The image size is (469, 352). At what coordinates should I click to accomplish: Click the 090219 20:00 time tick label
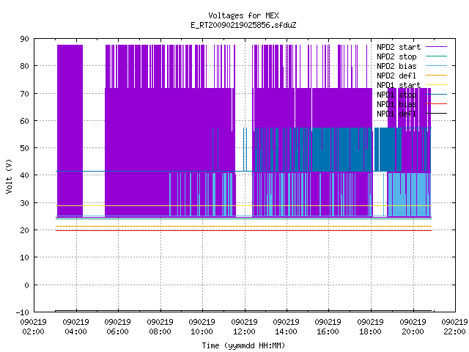tap(413, 327)
